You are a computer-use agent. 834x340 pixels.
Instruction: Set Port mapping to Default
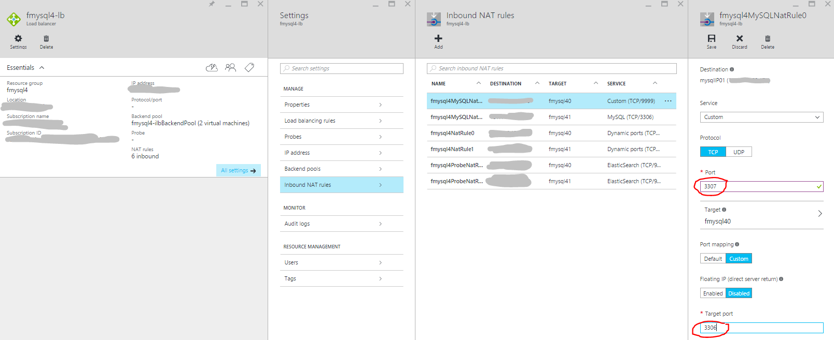click(x=713, y=258)
